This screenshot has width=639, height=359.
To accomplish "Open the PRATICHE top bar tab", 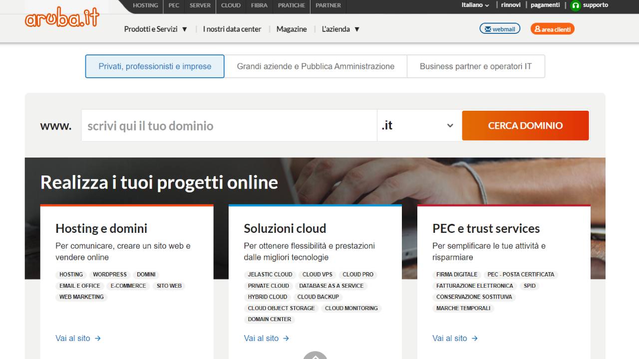I will click(292, 5).
